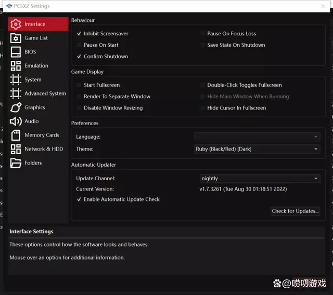
Task: Click the Update Channel label
Action: pyautogui.click(x=96, y=179)
